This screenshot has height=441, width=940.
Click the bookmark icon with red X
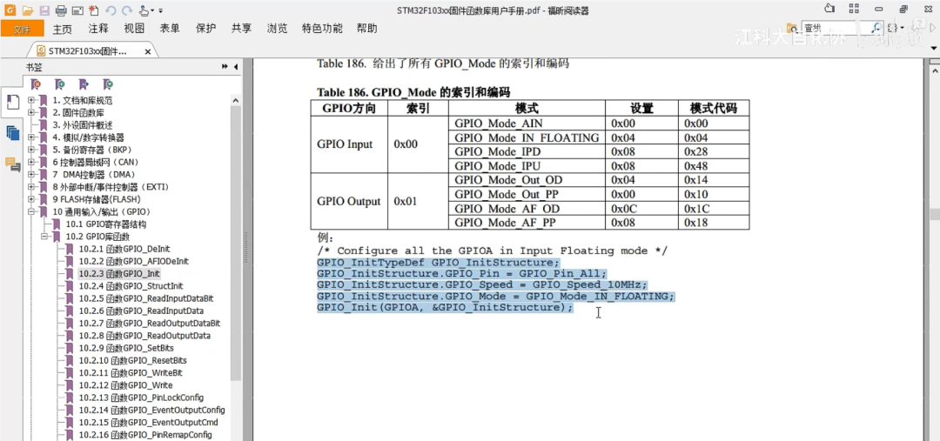click(36, 84)
